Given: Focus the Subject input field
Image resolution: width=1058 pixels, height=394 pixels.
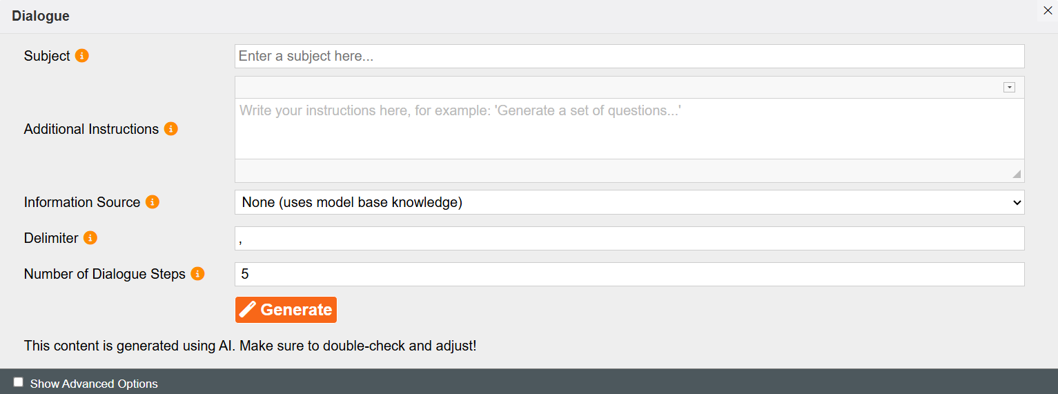Looking at the screenshot, I should pyautogui.click(x=629, y=57).
